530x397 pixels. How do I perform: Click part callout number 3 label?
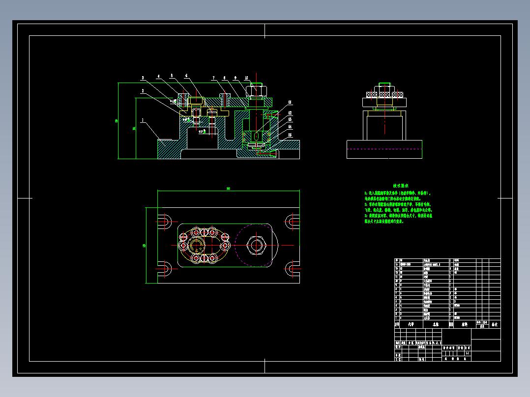(x=143, y=78)
